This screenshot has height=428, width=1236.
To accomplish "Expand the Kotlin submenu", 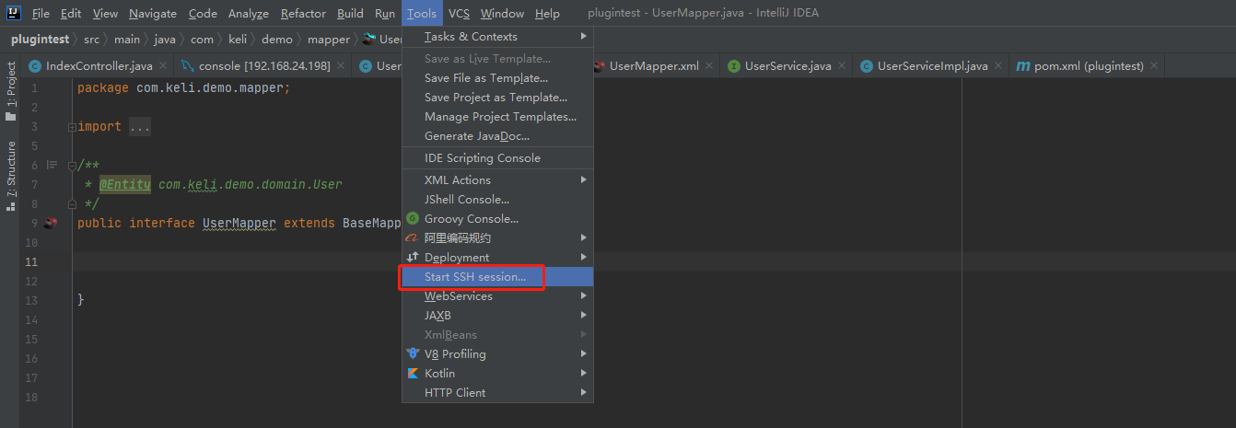I will [584, 374].
